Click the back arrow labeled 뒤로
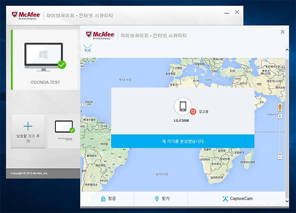 [88, 49]
